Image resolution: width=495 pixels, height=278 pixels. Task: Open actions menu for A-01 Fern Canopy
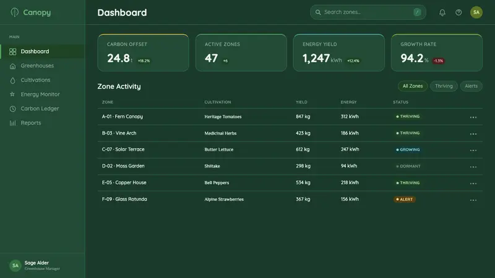point(473,117)
